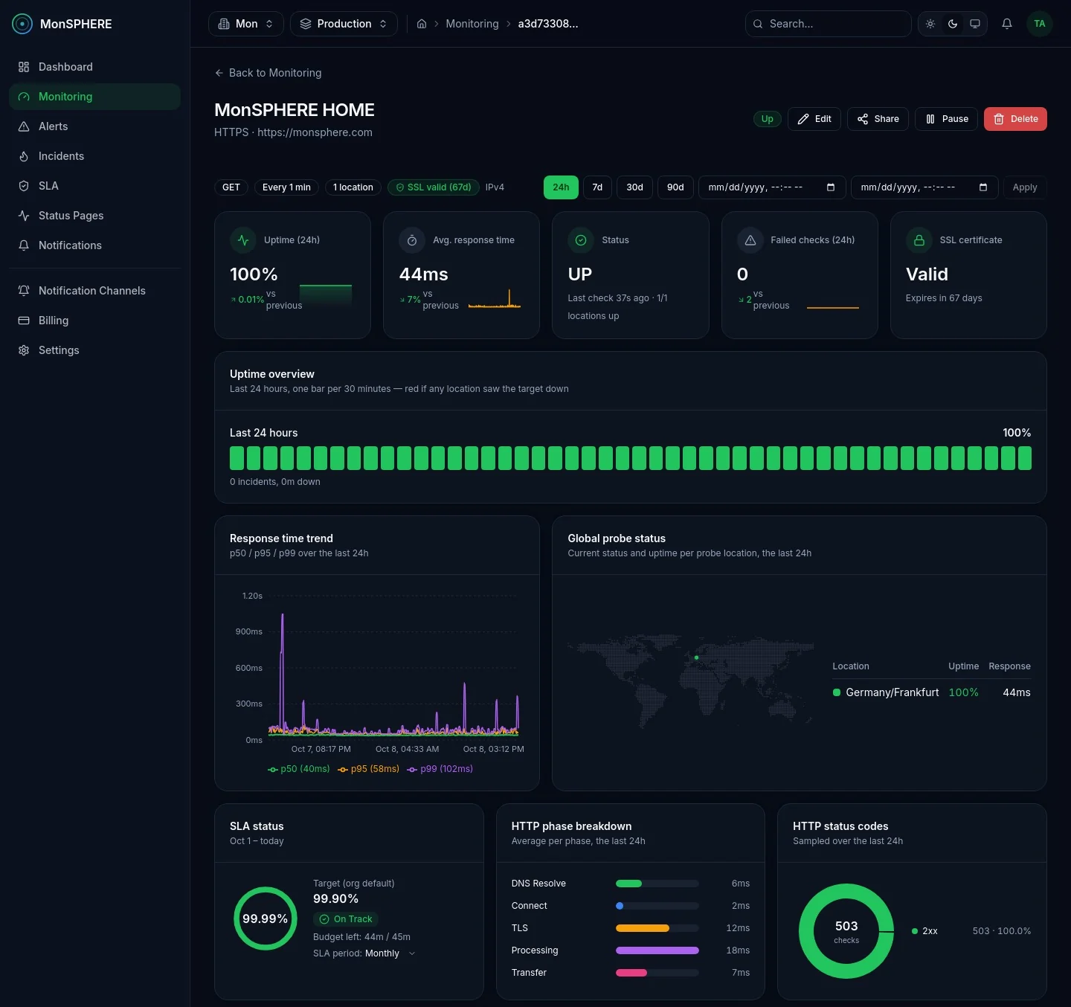Click the 2xx status code legend

click(925, 931)
